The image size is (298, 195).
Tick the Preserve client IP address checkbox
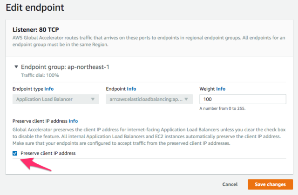pos(15,153)
